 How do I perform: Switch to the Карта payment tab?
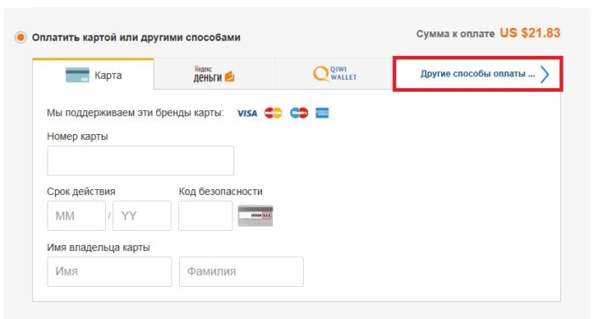pos(93,75)
